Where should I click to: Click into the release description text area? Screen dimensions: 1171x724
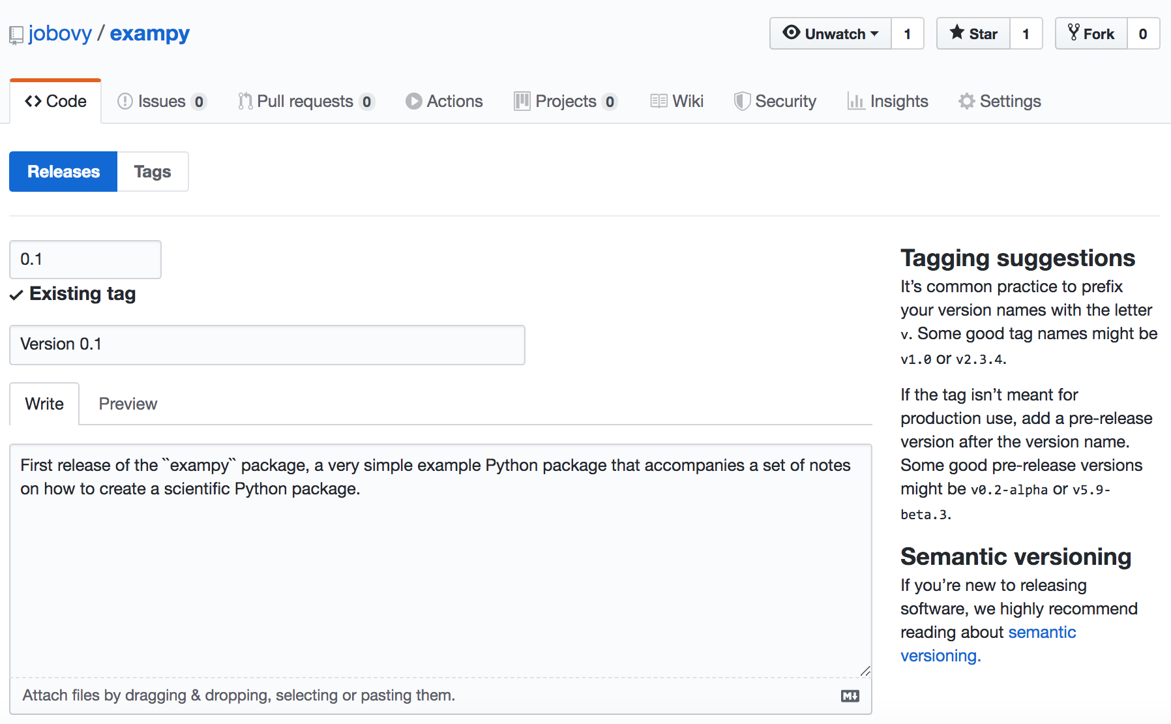441,561
